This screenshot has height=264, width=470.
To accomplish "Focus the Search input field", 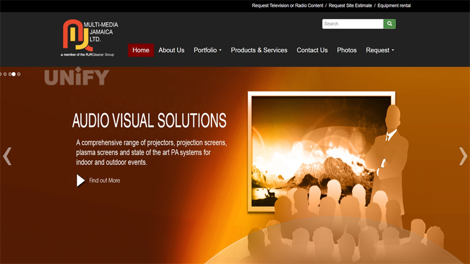I will click(x=353, y=24).
